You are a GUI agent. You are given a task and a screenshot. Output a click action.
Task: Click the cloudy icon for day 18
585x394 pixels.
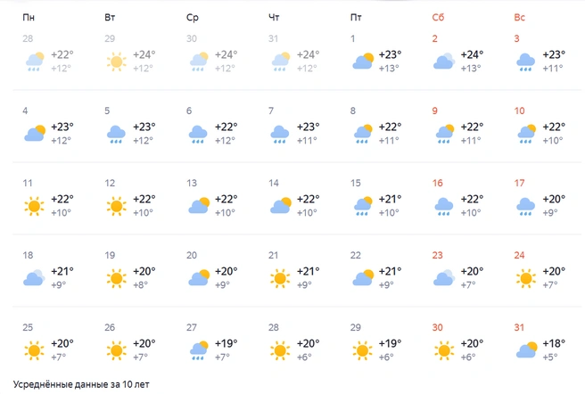[x=34, y=277]
